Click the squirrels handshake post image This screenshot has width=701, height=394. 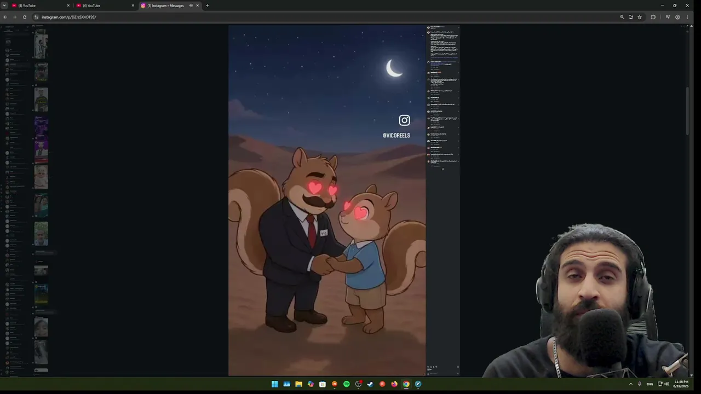tap(327, 200)
